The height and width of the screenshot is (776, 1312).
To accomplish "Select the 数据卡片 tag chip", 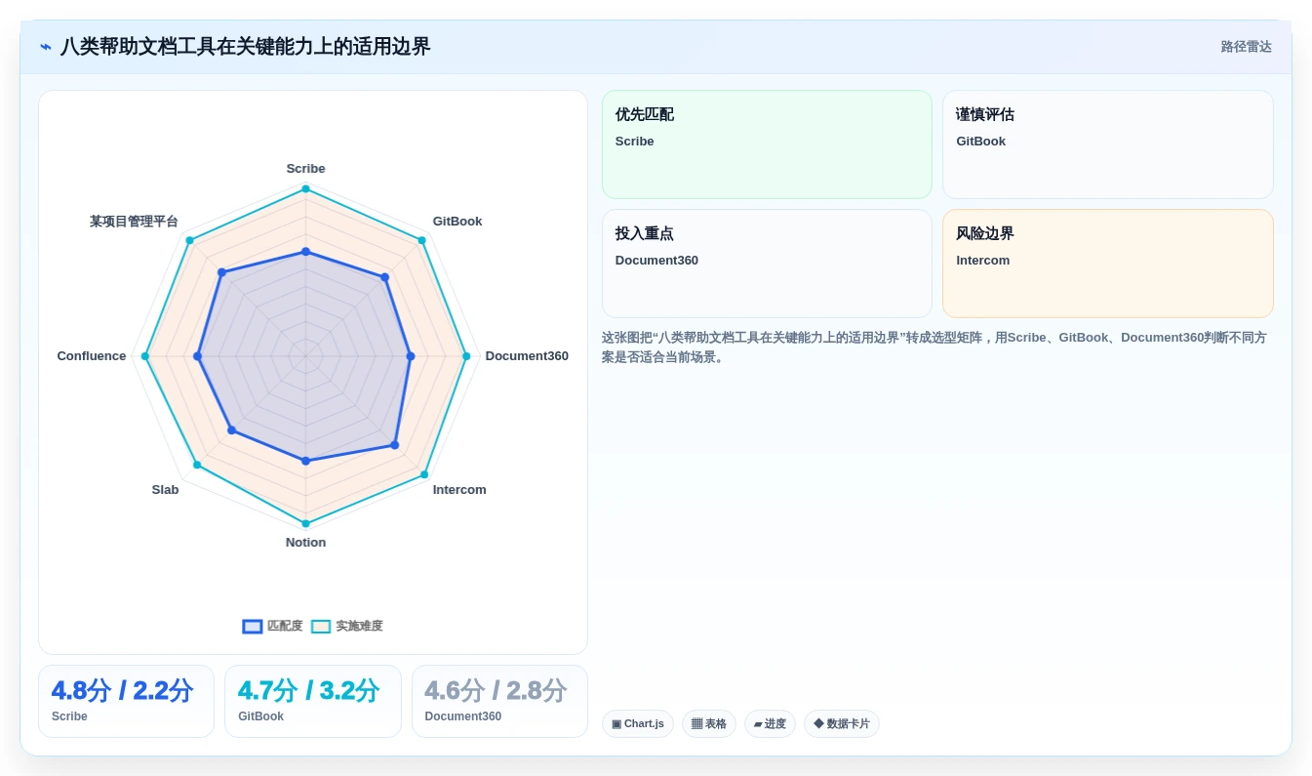I will 842,724.
